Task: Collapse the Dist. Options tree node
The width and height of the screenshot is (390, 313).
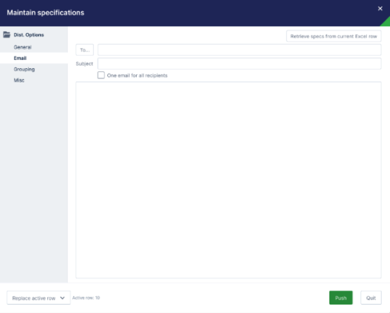Action: pos(29,35)
